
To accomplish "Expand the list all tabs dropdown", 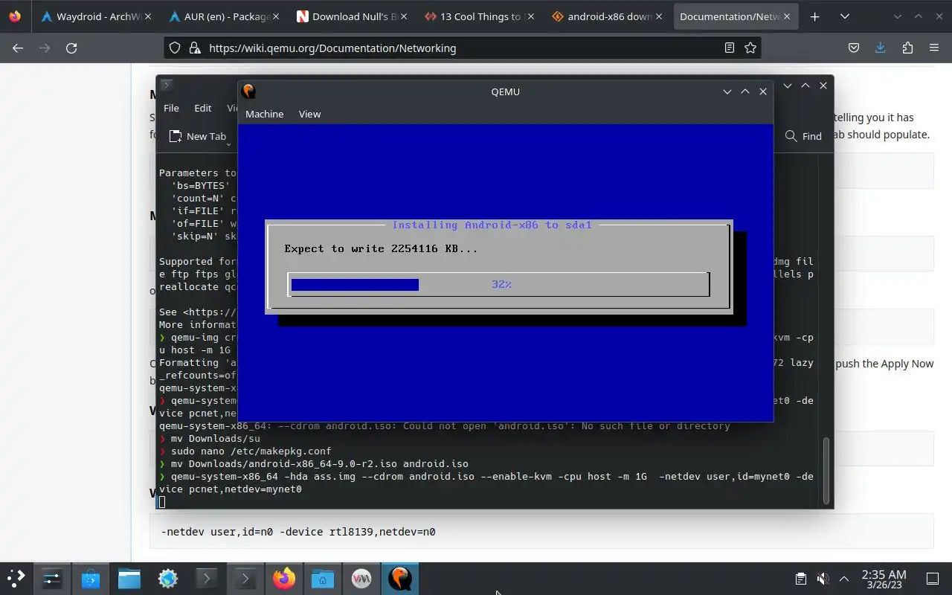I will [844, 16].
